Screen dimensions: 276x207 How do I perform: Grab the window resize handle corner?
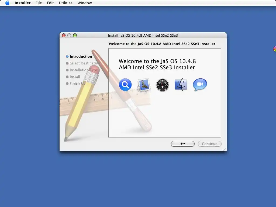225,149
